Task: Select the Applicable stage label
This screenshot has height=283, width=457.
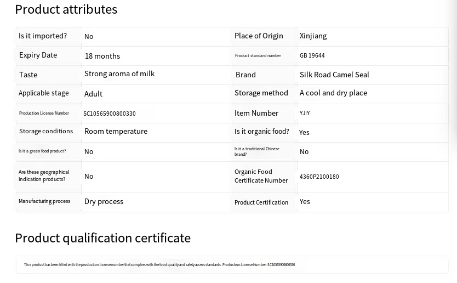Action: pyautogui.click(x=44, y=93)
